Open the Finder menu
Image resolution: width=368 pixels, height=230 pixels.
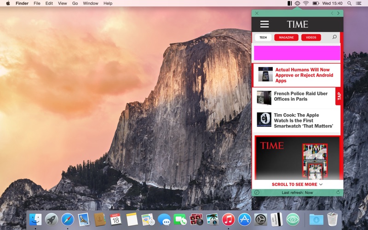click(22, 3)
